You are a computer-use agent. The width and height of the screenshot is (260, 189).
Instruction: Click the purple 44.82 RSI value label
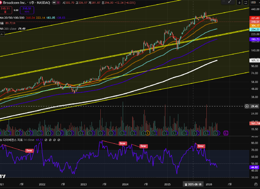tap(255, 167)
